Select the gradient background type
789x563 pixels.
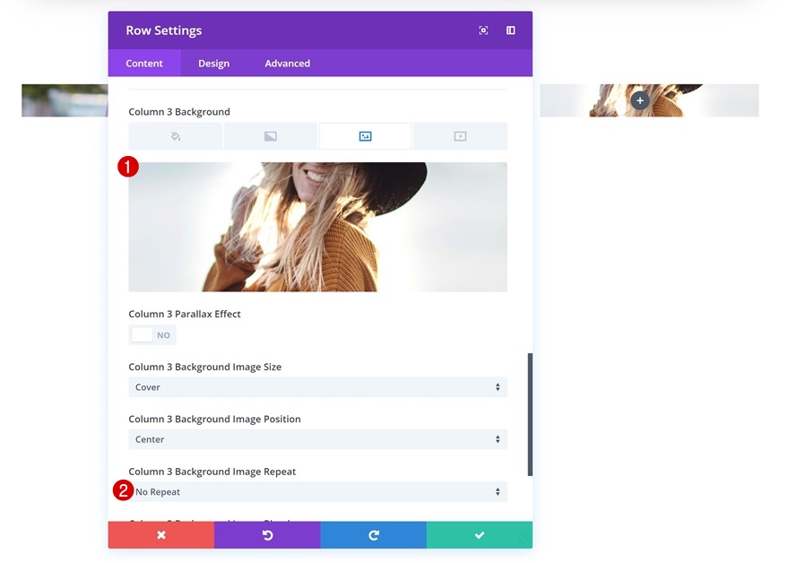pos(270,135)
